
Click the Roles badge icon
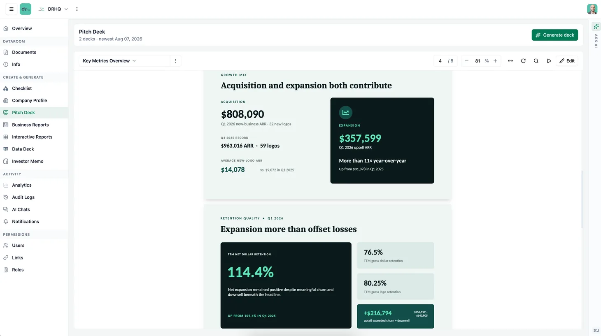point(6,270)
